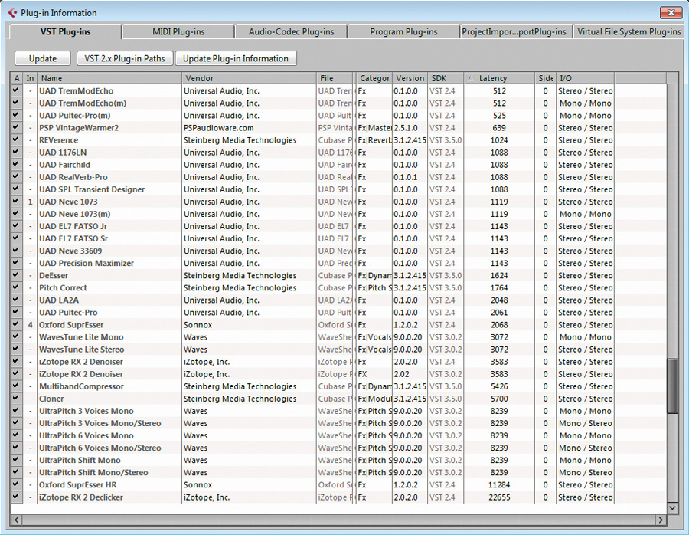This screenshot has width=689, height=535.
Task: Deactivate the Pitch Correct checkbox
Action: point(16,287)
